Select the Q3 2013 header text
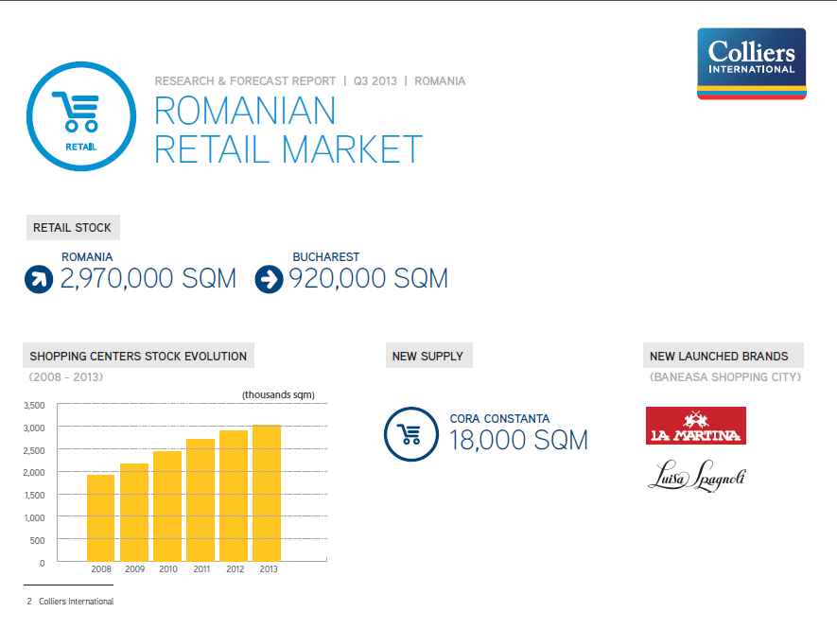The width and height of the screenshot is (837, 629). tap(375, 81)
